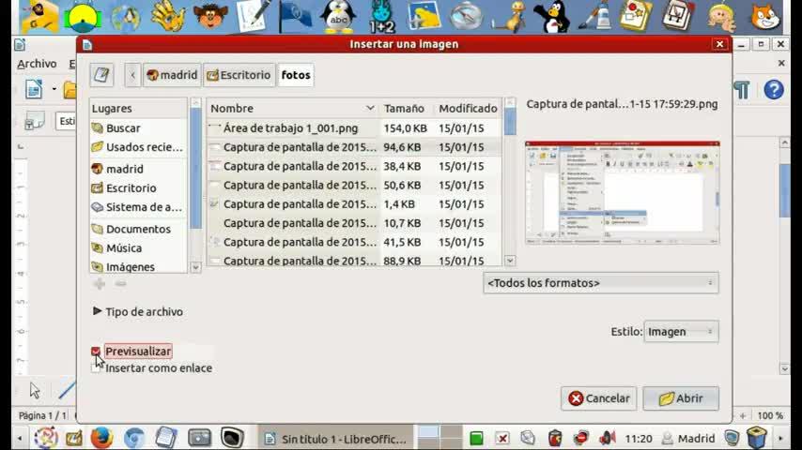Click the green square tray icon

476,438
